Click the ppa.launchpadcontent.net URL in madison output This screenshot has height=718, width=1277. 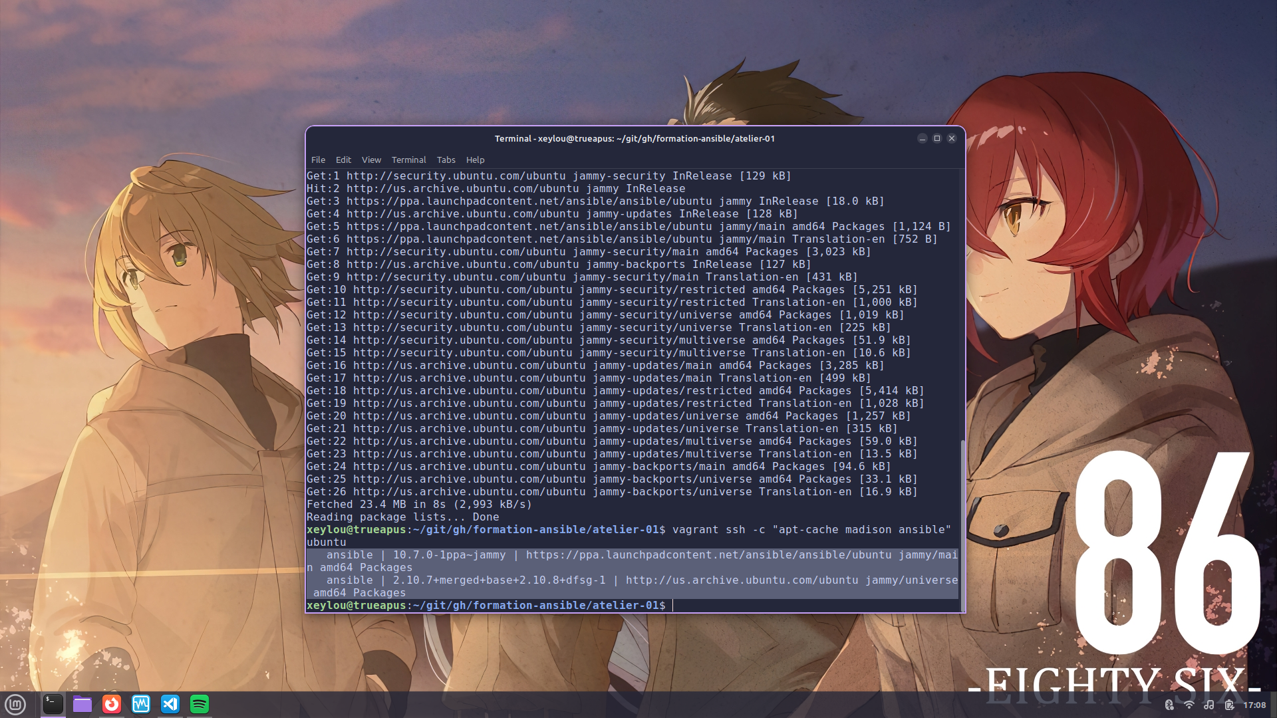coord(709,555)
